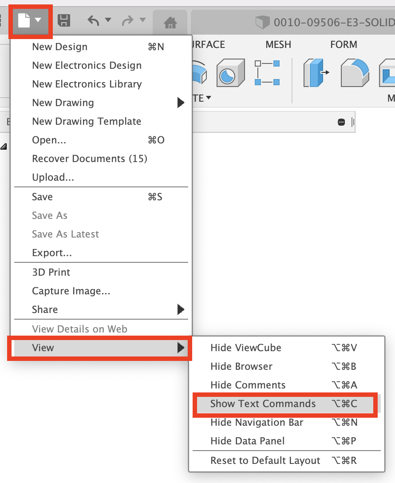The width and height of the screenshot is (395, 483).
Task: Choose Export... from the File menu
Action: [52, 253]
